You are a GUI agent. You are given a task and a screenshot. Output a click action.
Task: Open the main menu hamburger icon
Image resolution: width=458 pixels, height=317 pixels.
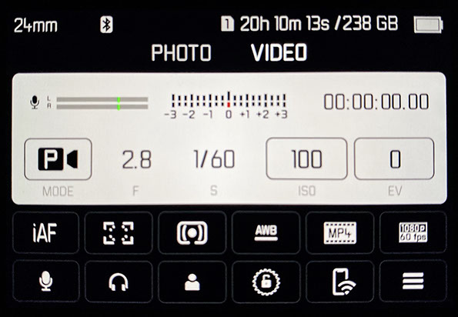click(413, 282)
